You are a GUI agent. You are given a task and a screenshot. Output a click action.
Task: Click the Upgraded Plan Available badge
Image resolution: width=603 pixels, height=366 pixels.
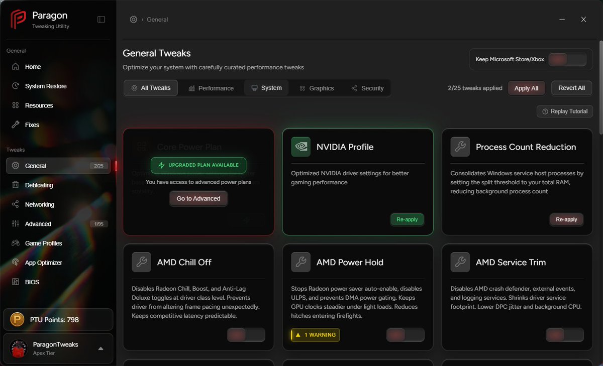click(198, 165)
